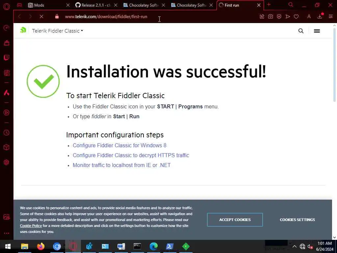The height and width of the screenshot is (253, 337).
Task: Launch Firefox from the taskbar
Action: [40, 246]
